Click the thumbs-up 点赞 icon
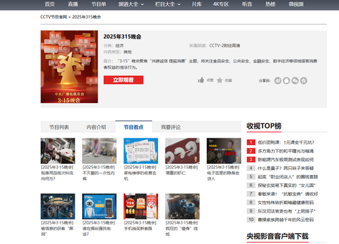The width and height of the screenshot is (339, 244). [x=201, y=80]
